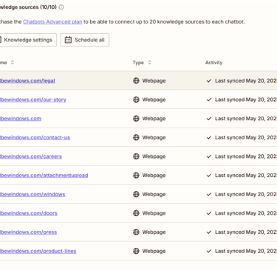Click the checkmark icon in the doors row
The width and height of the screenshot is (277, 270).
pyautogui.click(x=209, y=213)
